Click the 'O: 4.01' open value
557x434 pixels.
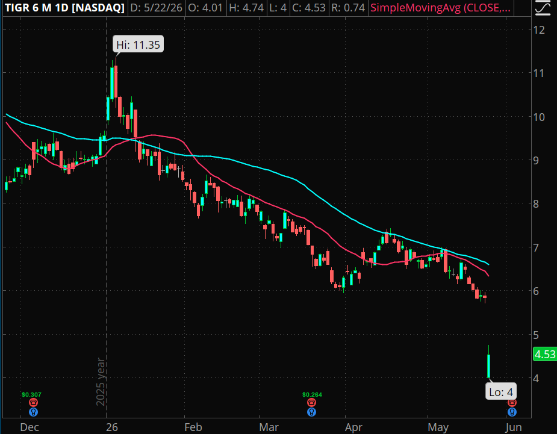point(206,7)
